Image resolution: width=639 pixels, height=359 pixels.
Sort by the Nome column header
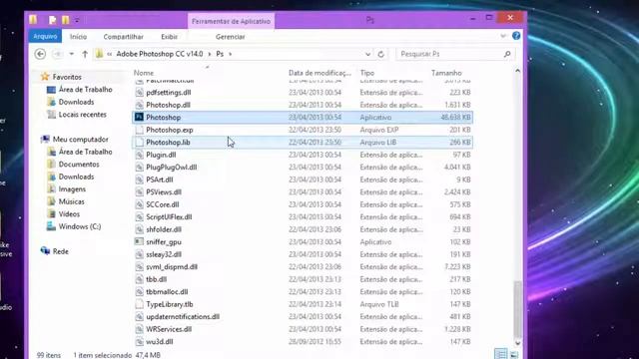tap(144, 73)
